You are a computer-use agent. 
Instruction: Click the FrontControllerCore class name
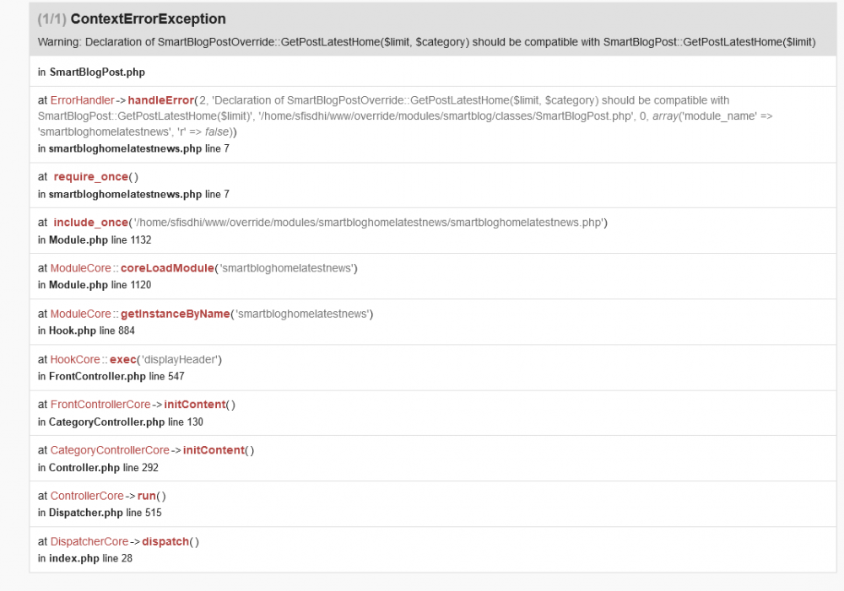(x=100, y=405)
